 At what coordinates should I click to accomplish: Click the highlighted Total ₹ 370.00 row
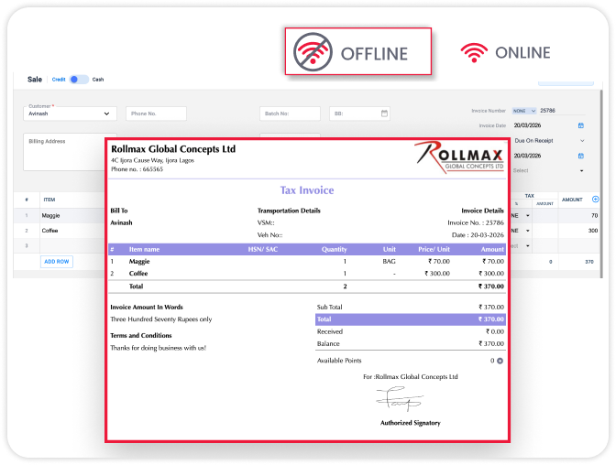click(410, 319)
